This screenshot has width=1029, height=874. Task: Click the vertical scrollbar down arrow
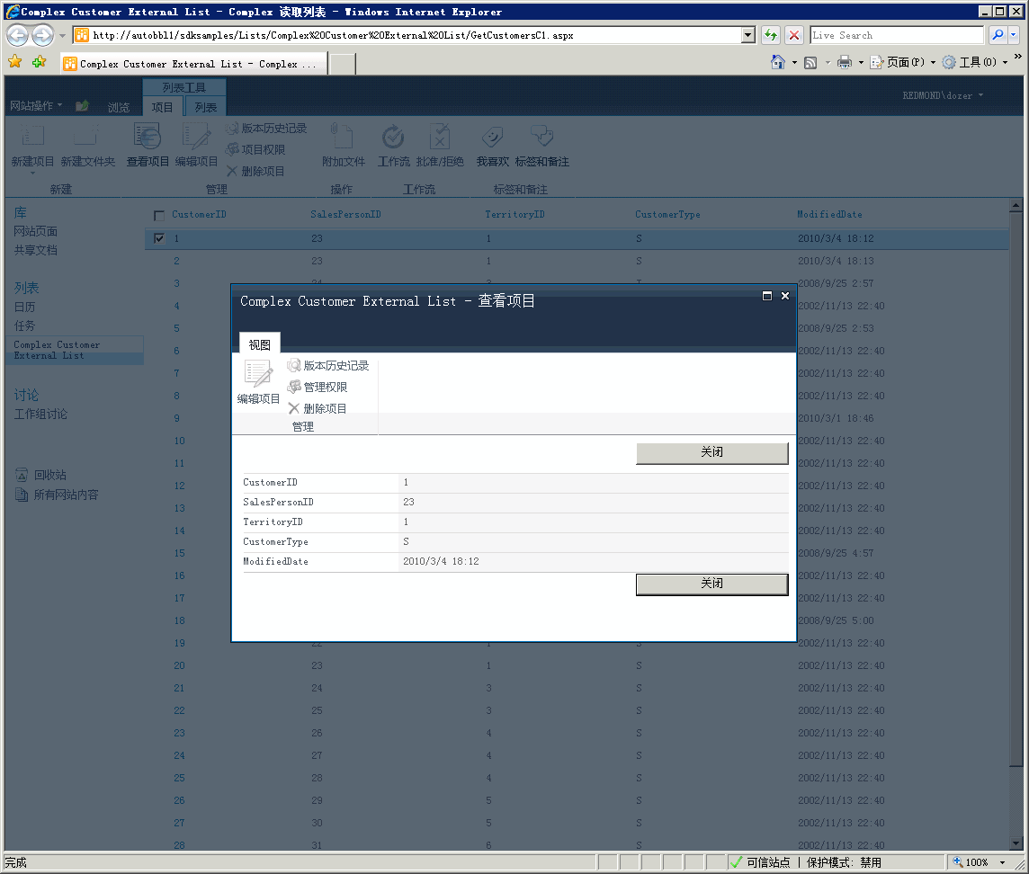(1016, 843)
